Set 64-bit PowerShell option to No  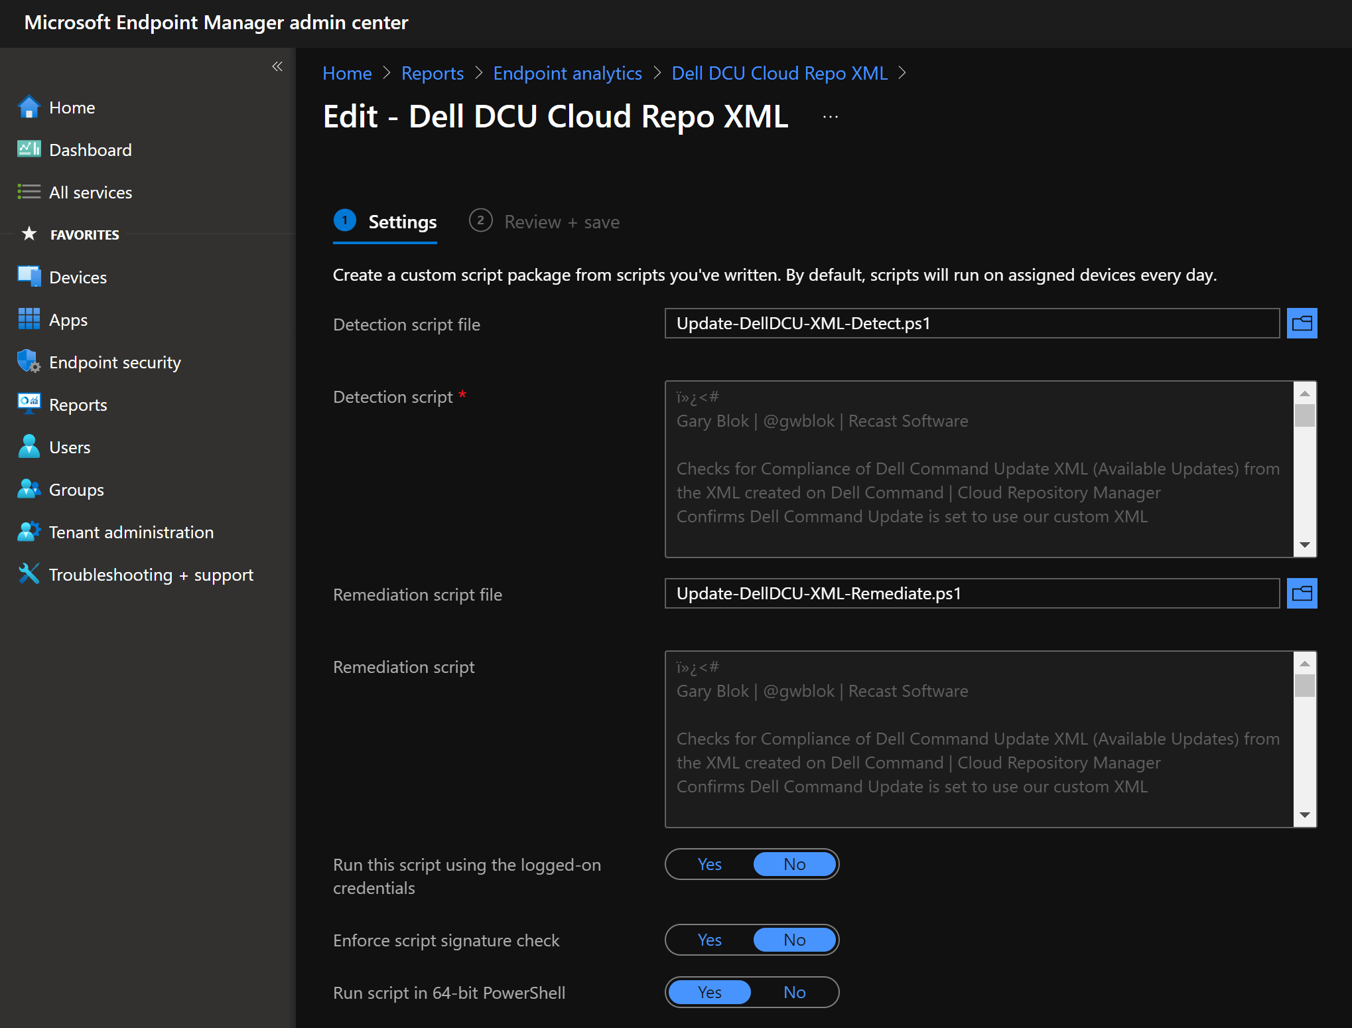coord(794,993)
